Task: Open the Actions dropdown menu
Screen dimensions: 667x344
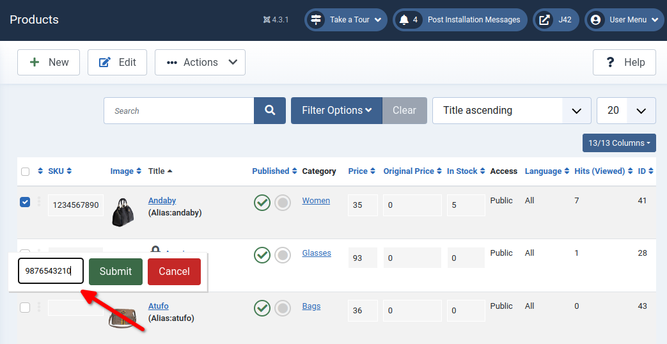Action: [x=200, y=62]
